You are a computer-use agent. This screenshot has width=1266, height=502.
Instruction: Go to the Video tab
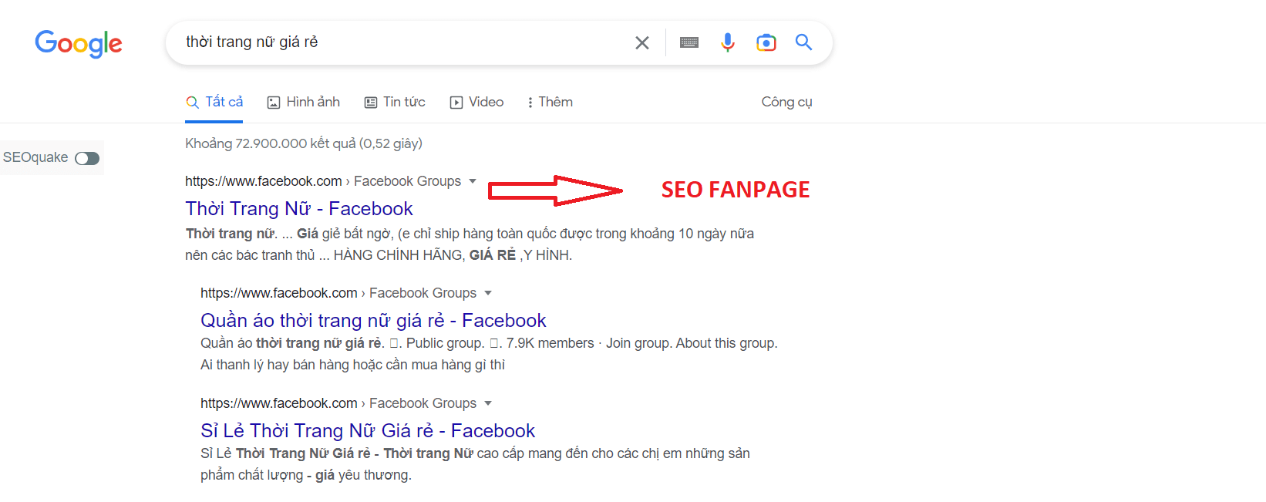click(476, 102)
